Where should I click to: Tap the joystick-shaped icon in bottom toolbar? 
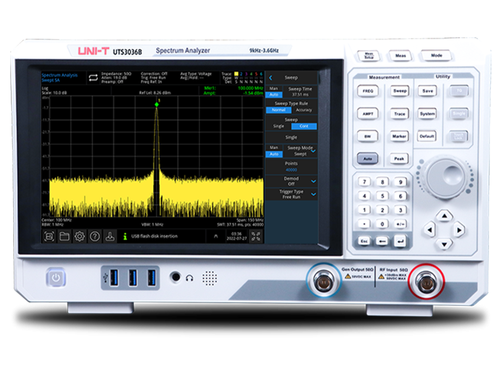109,236
